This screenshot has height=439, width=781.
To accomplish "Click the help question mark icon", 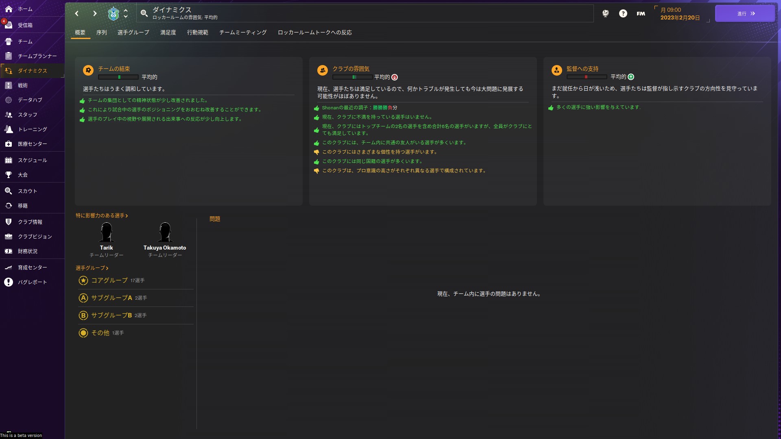I will tap(623, 13).
